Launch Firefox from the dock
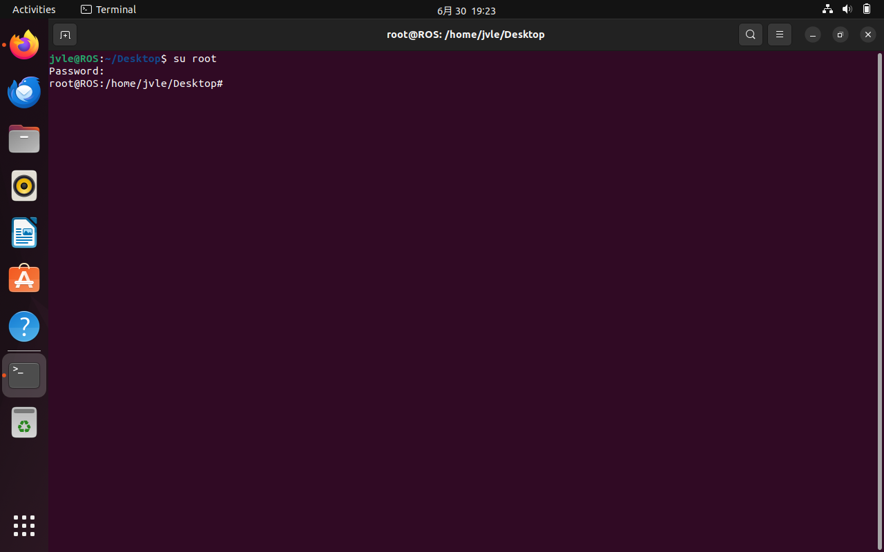 24,46
